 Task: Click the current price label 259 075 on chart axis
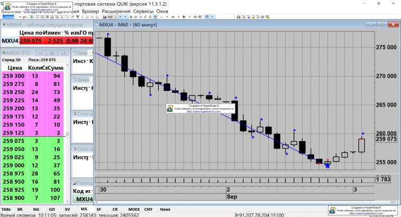coord(386,139)
